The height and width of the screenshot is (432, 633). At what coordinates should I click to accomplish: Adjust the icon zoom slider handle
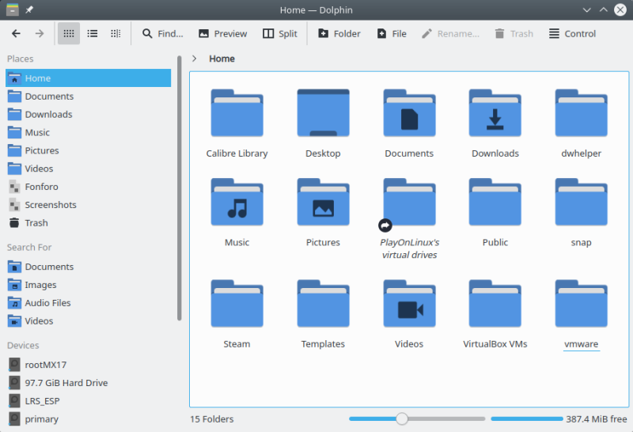pos(402,419)
